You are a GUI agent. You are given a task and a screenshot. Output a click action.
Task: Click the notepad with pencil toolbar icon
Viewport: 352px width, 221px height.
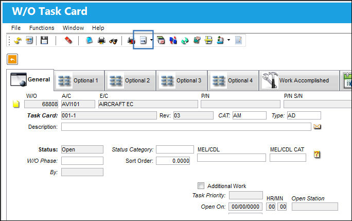[x=238, y=41]
